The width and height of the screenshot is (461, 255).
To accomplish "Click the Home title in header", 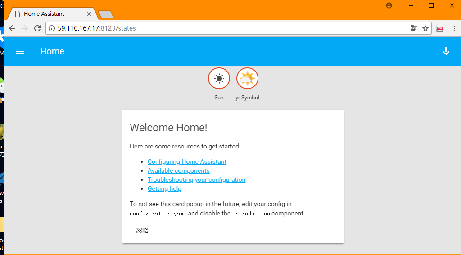I will pos(52,51).
